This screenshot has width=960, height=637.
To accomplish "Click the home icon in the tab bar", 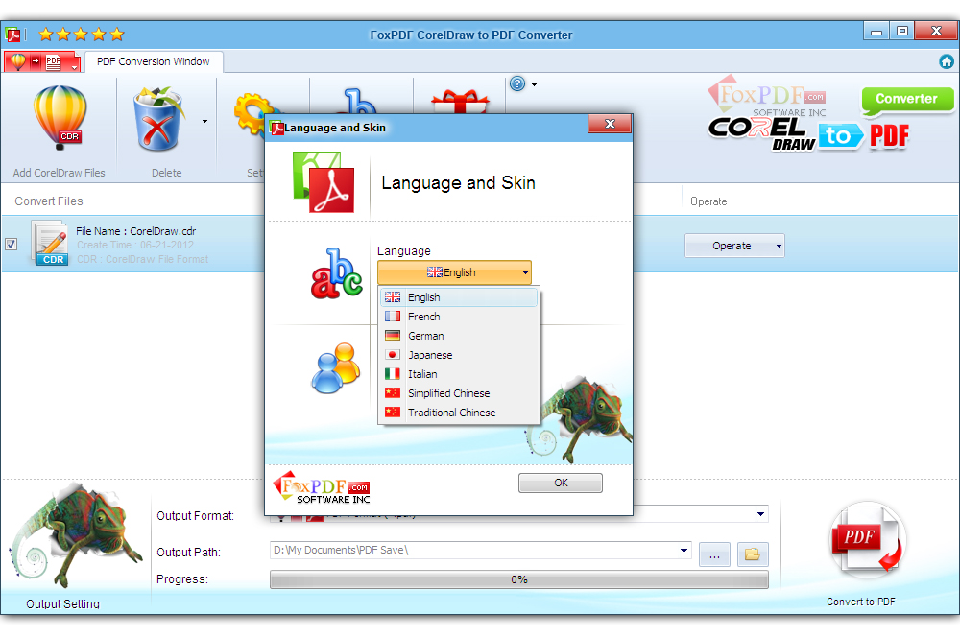I will 946,61.
